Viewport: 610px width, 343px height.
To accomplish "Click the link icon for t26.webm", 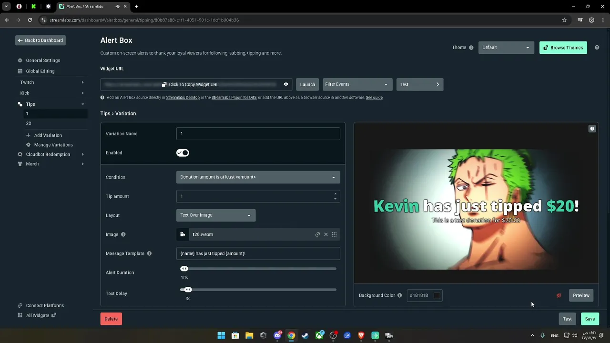I will (317, 234).
